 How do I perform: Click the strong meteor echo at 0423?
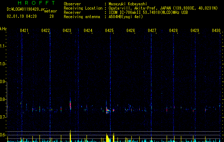click(70, 105)
